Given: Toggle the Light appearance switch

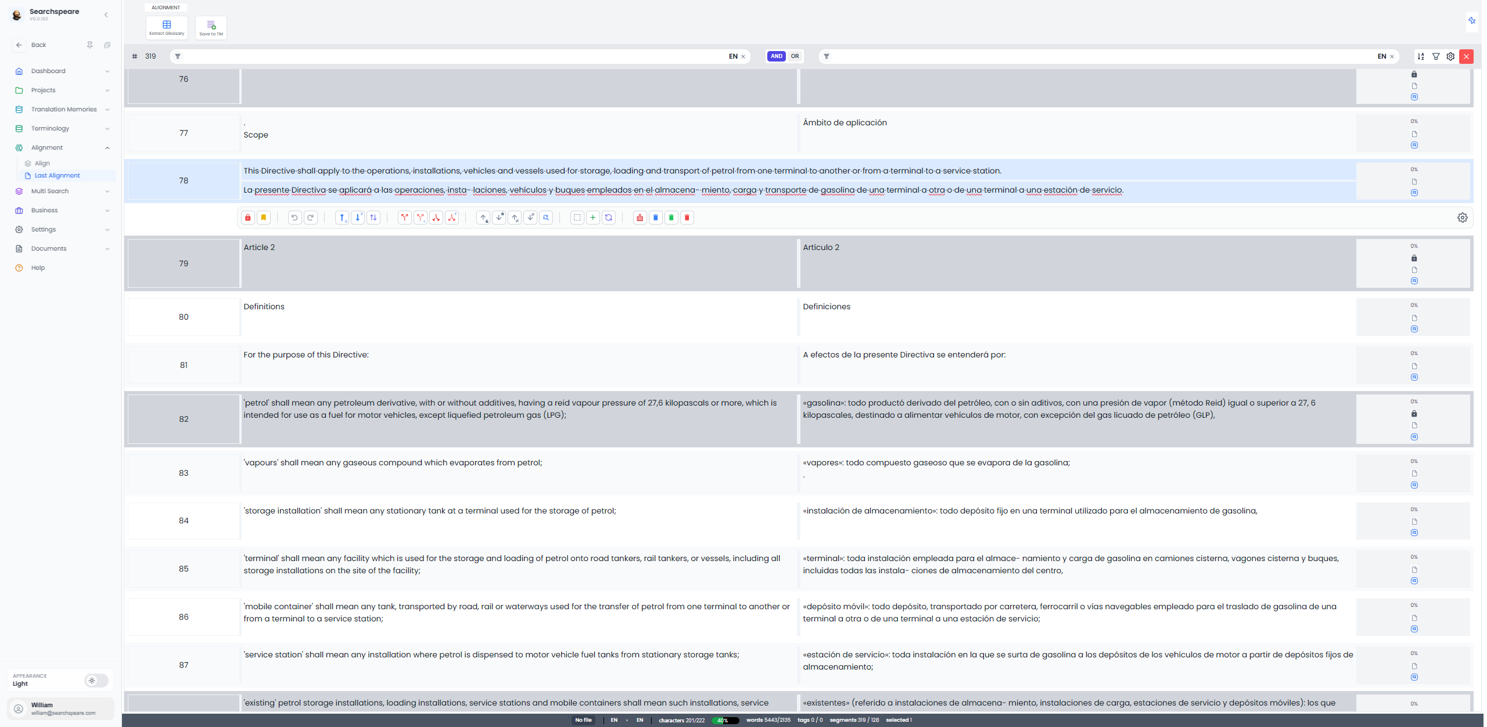Looking at the screenshot, I should click(x=96, y=680).
